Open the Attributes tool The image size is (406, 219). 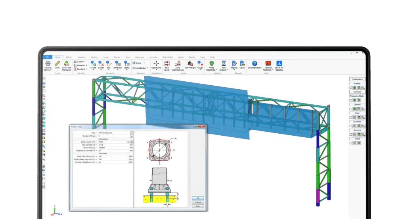[117, 65]
